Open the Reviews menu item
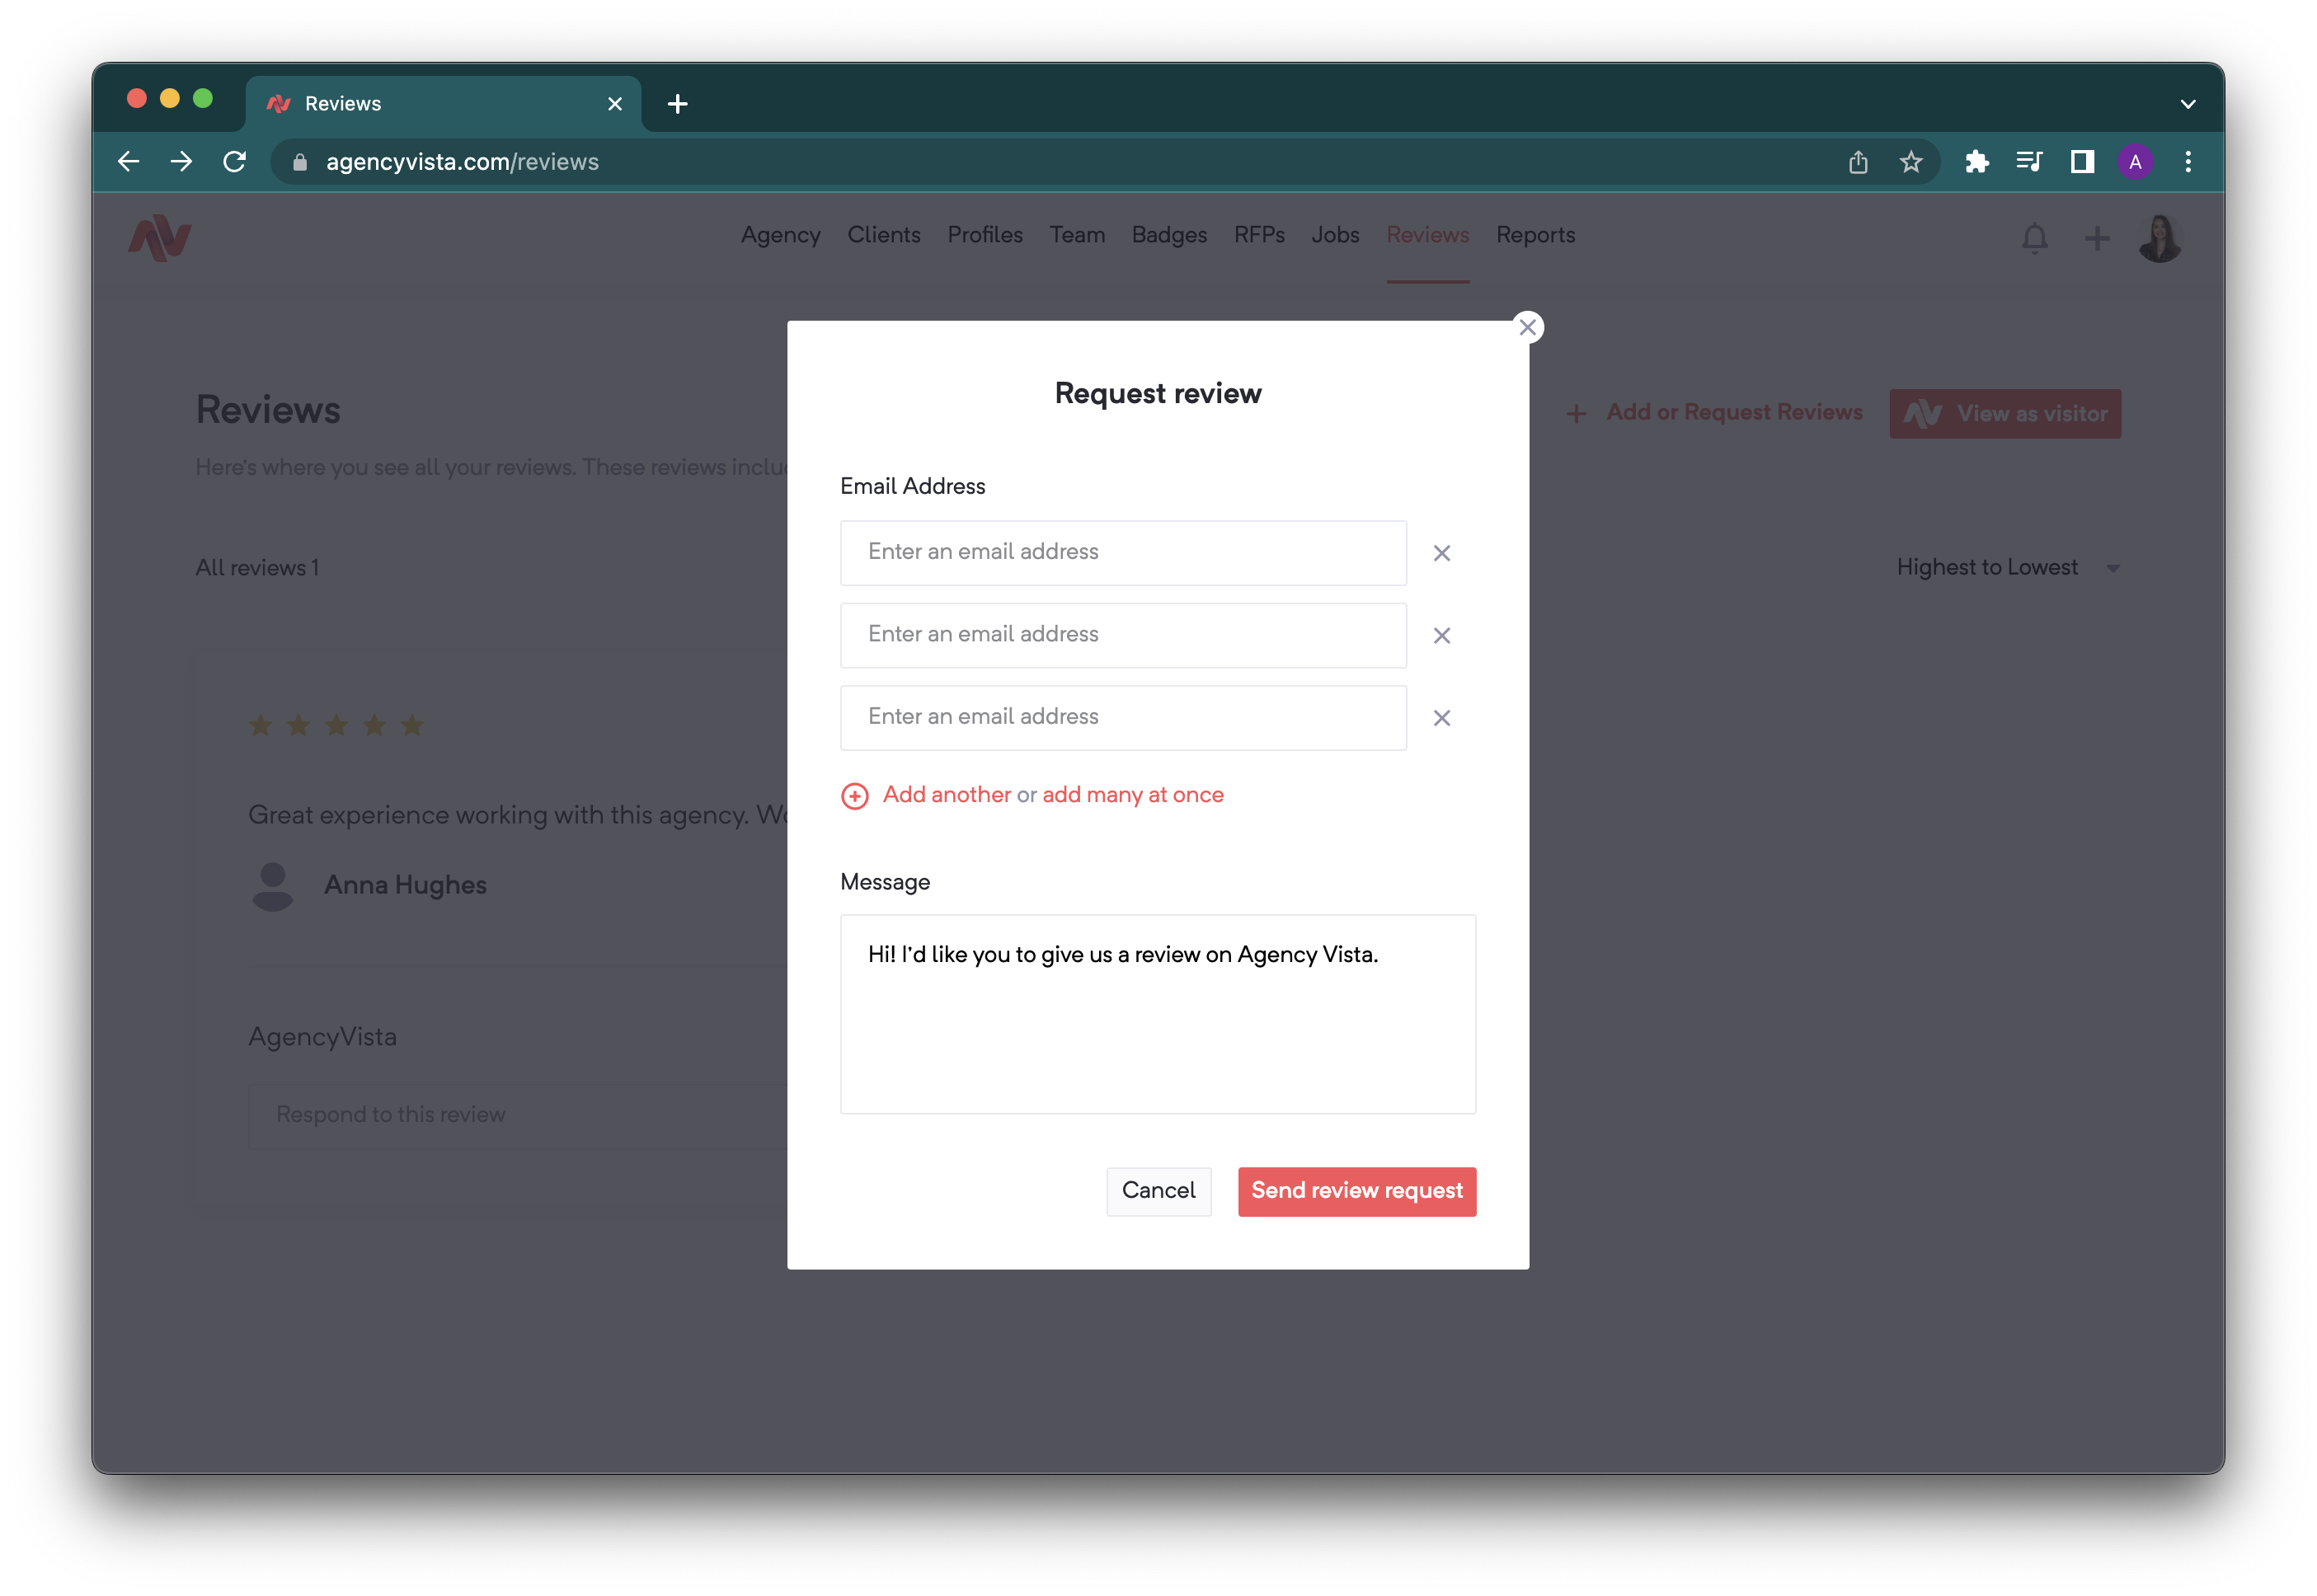 tap(1427, 235)
